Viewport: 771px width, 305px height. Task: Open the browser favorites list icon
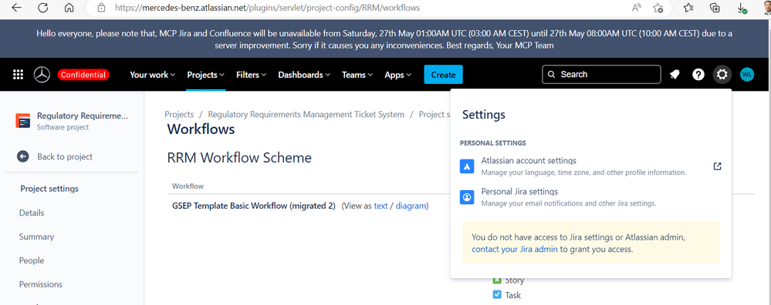point(688,8)
